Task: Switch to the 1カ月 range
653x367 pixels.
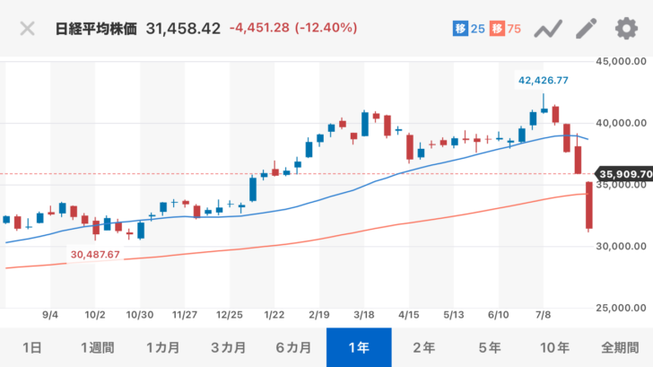Action: click(x=162, y=347)
